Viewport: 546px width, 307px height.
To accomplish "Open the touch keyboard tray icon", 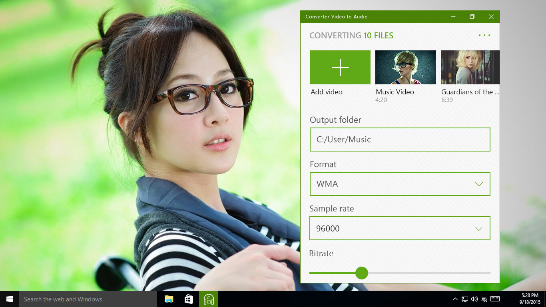I will point(495,299).
